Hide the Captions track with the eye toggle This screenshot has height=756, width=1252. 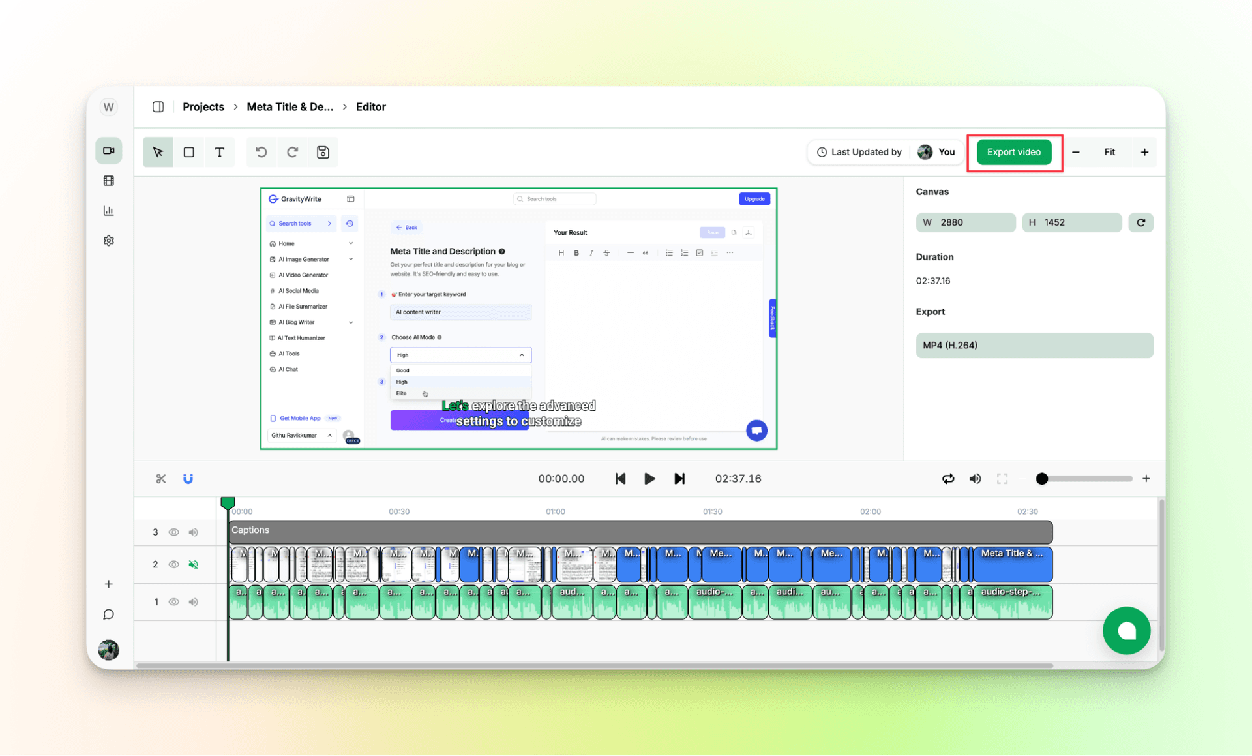point(173,532)
